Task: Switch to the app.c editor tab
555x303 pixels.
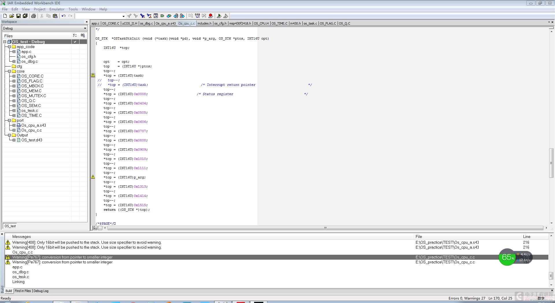Action: coord(95,23)
